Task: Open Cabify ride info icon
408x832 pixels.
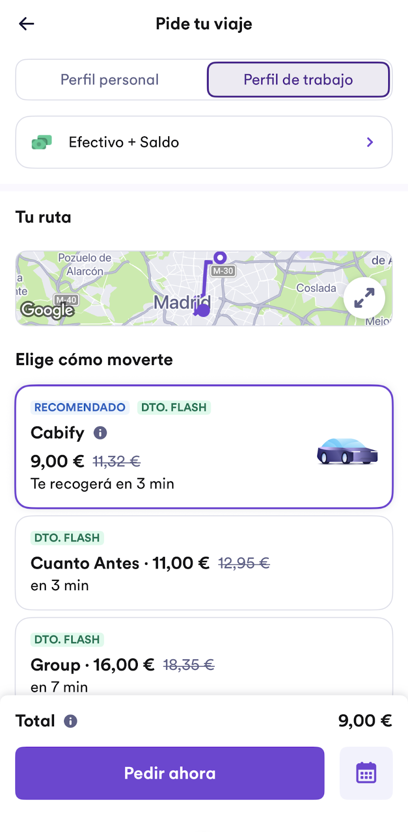Action: (x=100, y=433)
